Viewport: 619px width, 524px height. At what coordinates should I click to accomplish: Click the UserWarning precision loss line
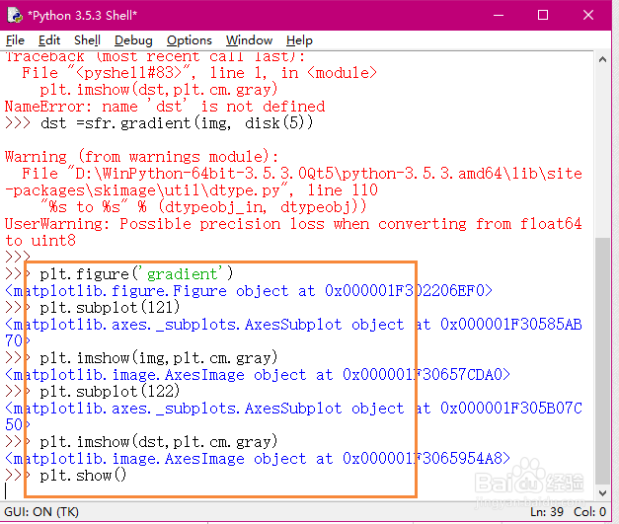click(x=293, y=224)
